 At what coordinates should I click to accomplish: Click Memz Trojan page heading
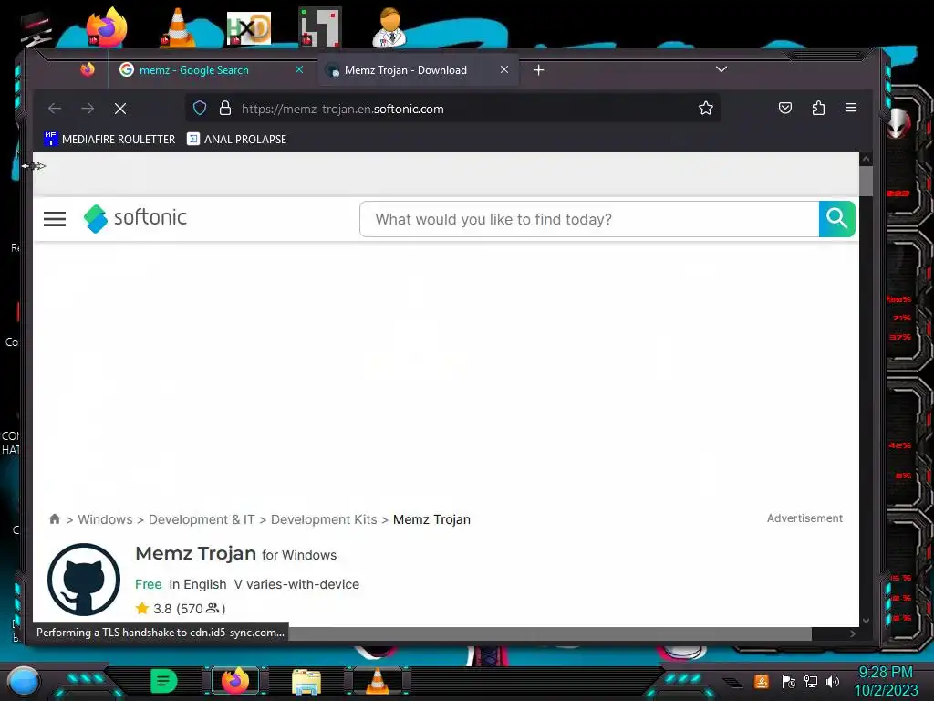(x=196, y=553)
